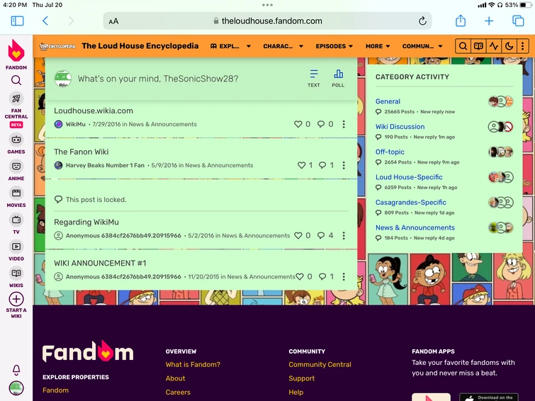Like the WIKI ANNOUNCEMENT #1 post
535x401 pixels.
300,276
